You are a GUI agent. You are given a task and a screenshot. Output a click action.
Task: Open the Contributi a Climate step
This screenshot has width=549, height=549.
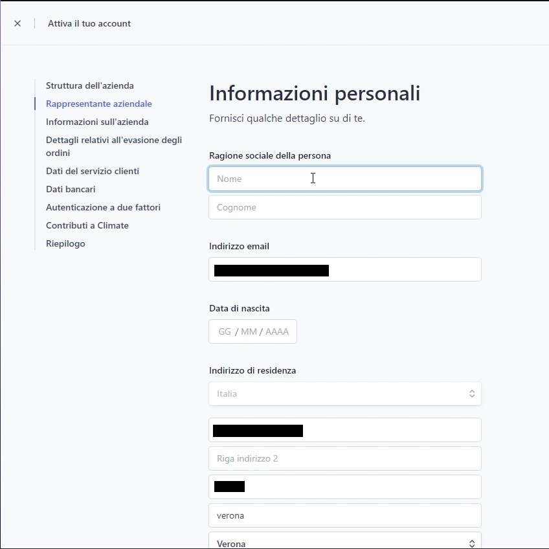(x=87, y=225)
